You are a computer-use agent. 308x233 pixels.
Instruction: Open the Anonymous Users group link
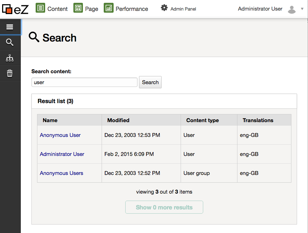coord(61,173)
